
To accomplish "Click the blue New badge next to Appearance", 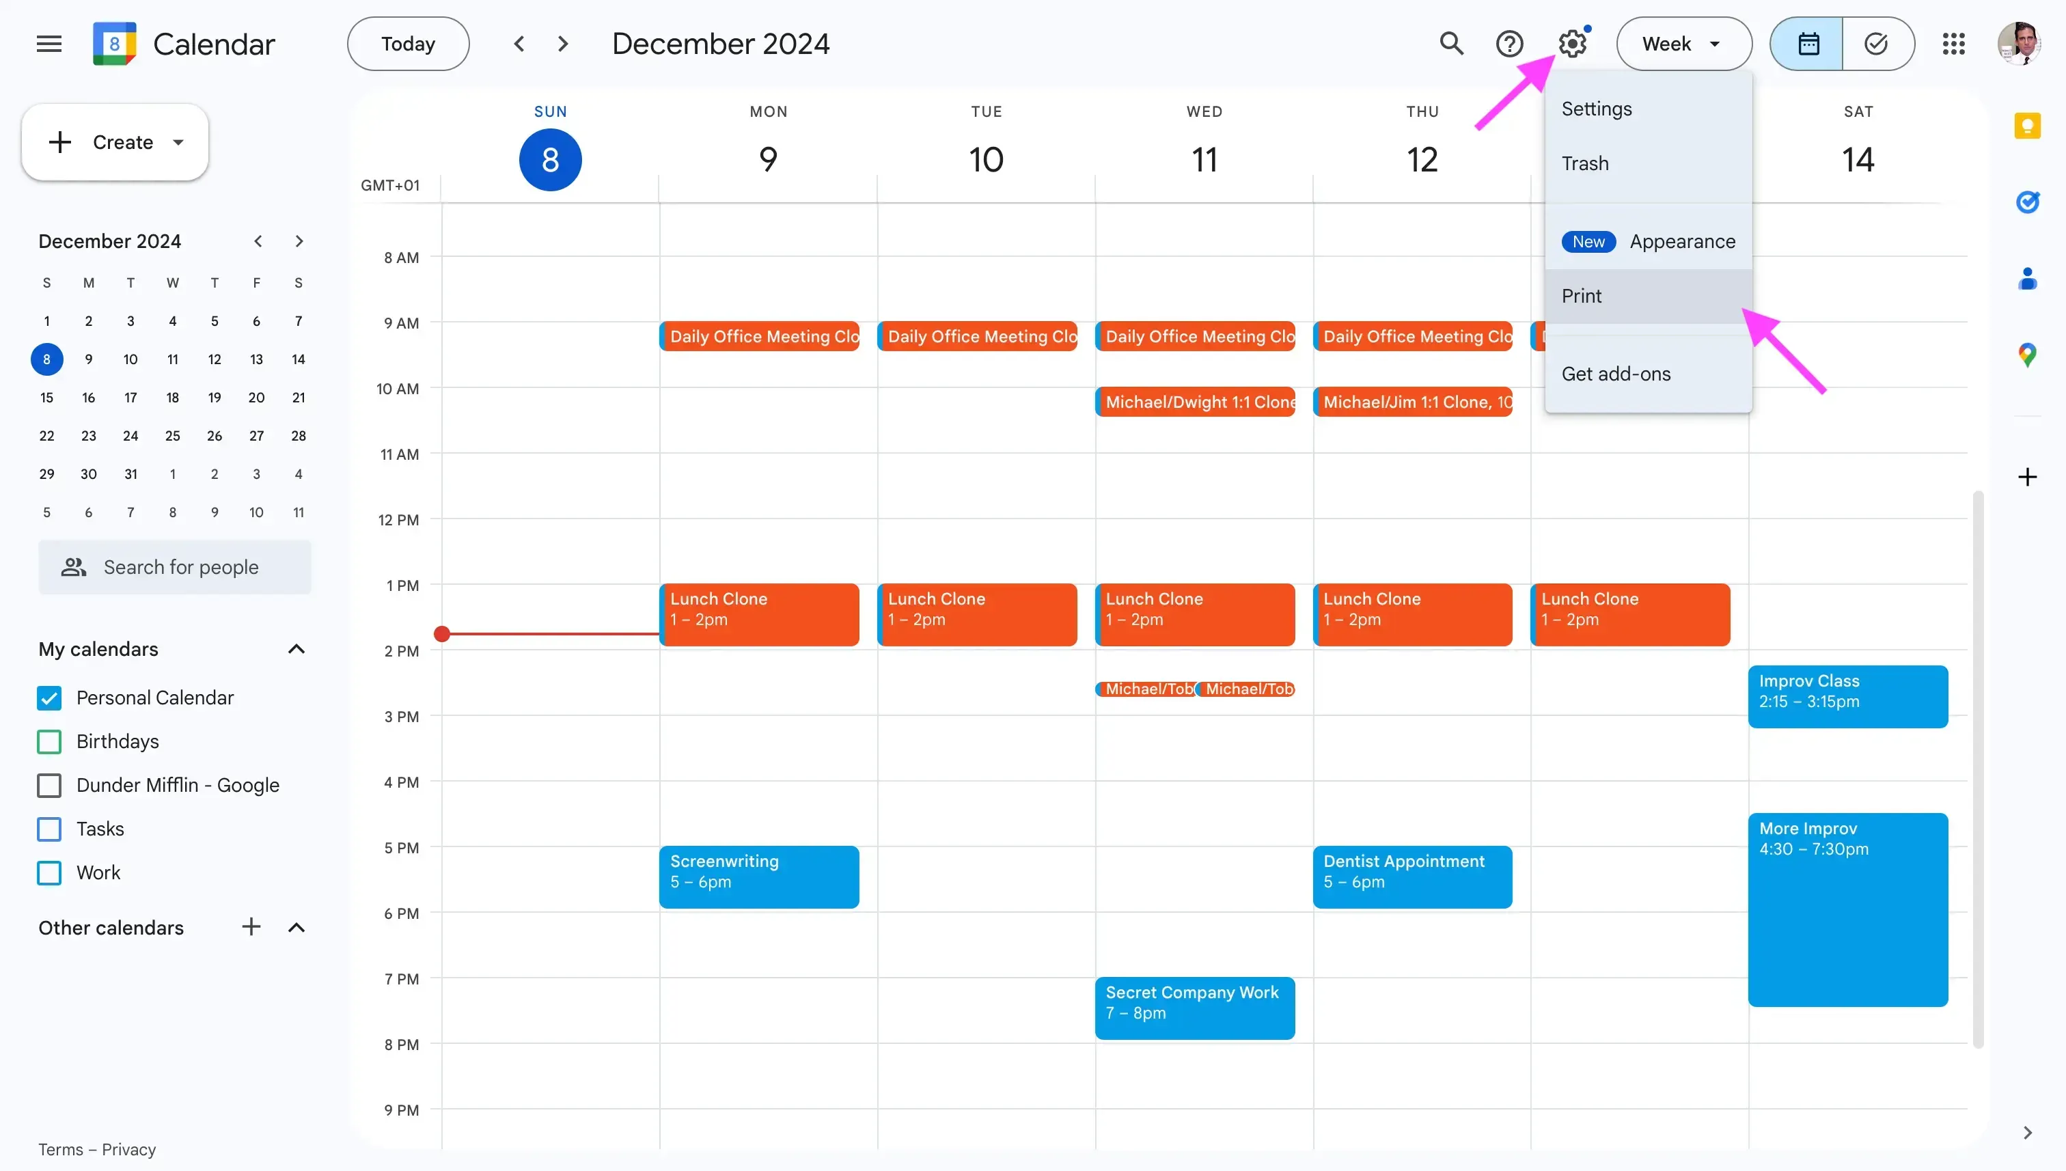I will (1588, 241).
